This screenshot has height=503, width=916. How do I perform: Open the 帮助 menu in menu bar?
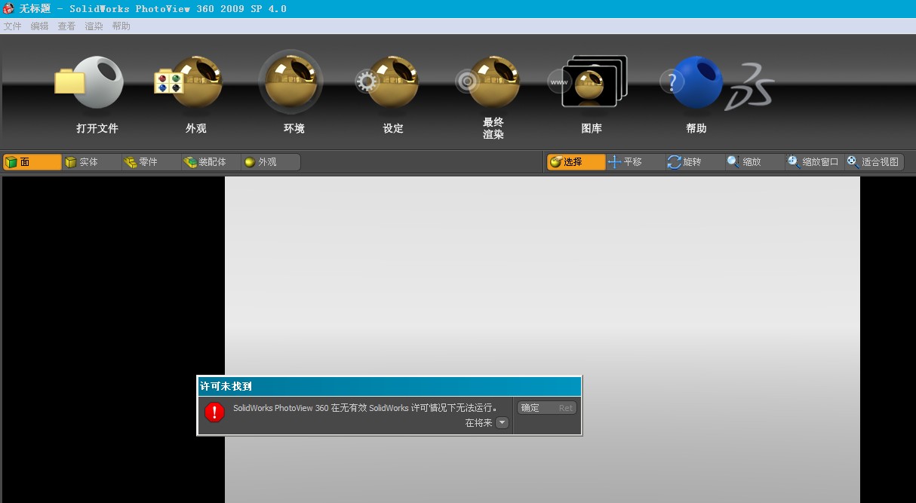121,26
